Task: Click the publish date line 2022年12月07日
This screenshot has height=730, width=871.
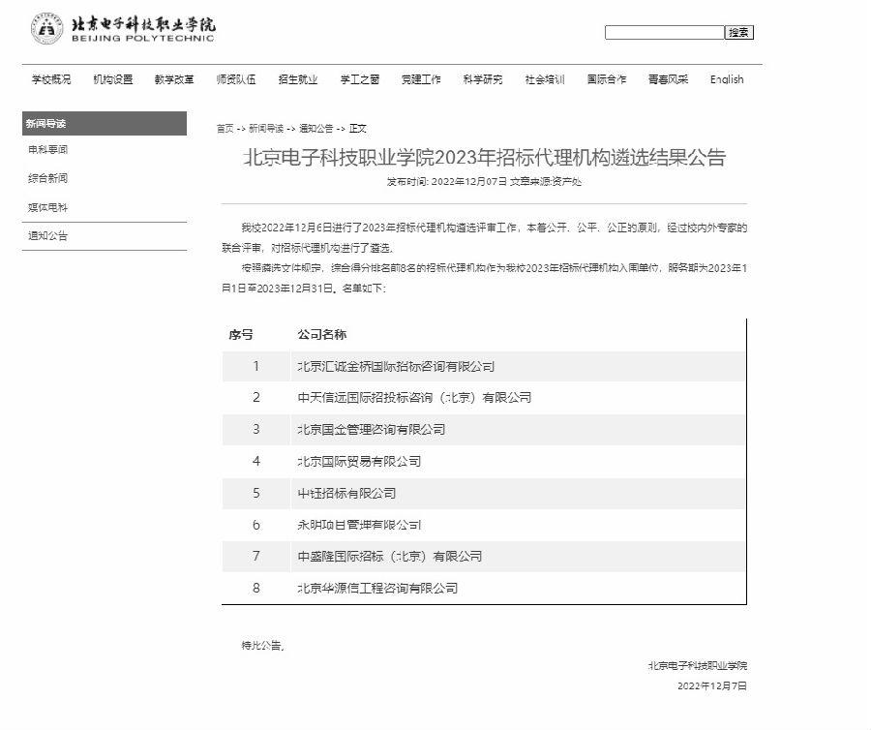Action: pos(468,182)
